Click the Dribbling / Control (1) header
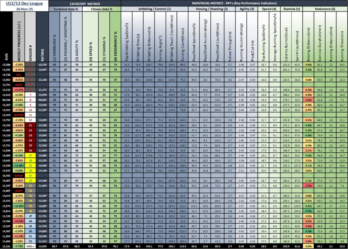The height and width of the screenshot is (249, 348). pyautogui.click(x=154, y=9)
